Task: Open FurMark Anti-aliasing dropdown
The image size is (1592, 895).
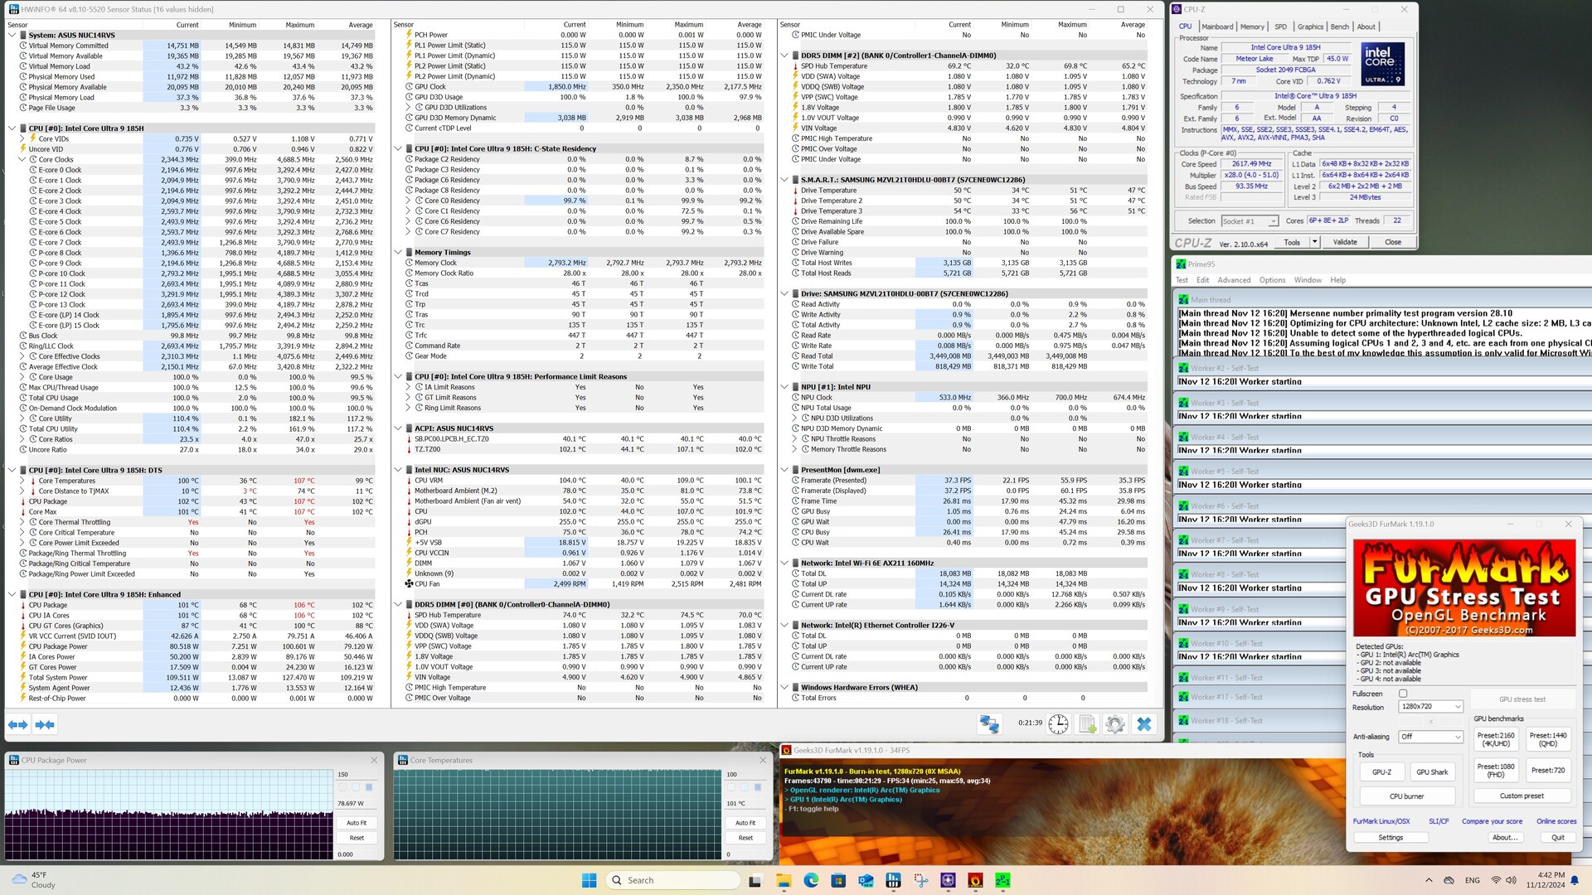Action: (x=1431, y=737)
